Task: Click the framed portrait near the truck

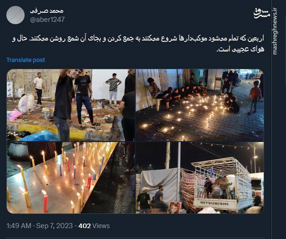Action: pos(174,208)
